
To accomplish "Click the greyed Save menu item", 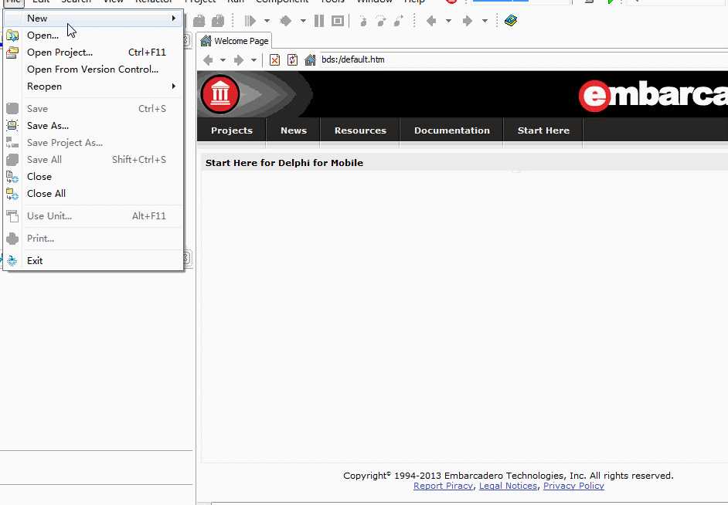I will coord(94,109).
